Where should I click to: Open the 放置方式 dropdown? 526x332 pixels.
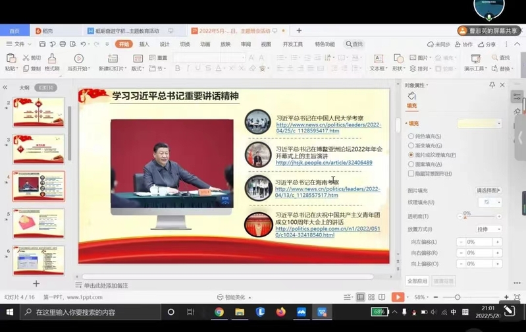[x=489, y=229]
